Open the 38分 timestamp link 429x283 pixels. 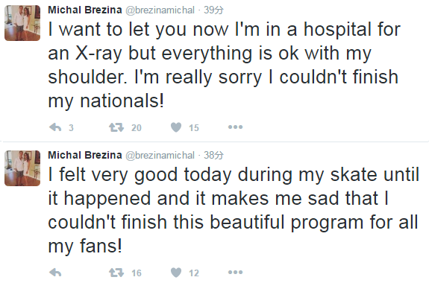213,156
